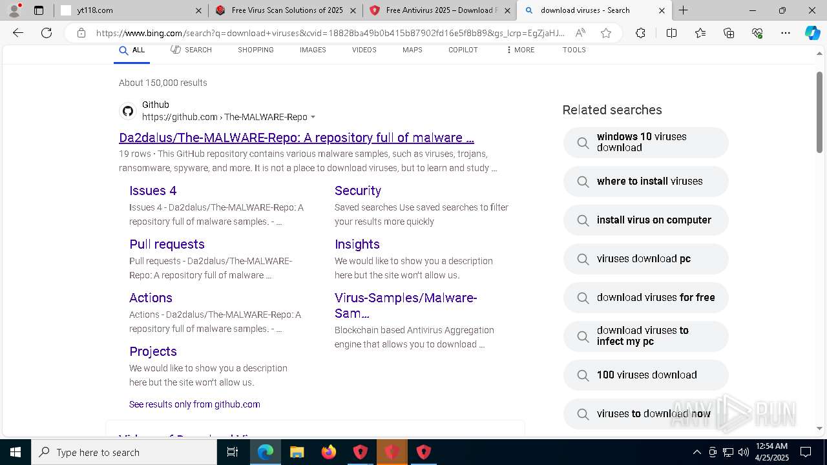Screen dimensions: 827x465
Task: Open the taskbar clock and date
Action: (771, 452)
